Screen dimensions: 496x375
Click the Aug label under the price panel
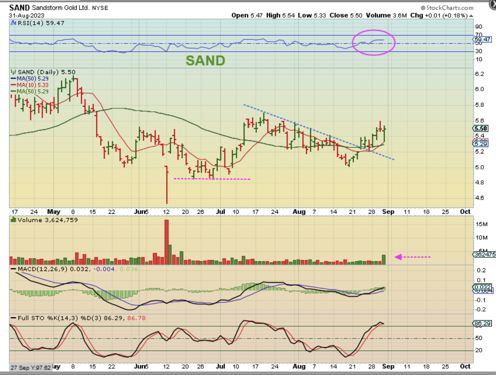point(299,212)
